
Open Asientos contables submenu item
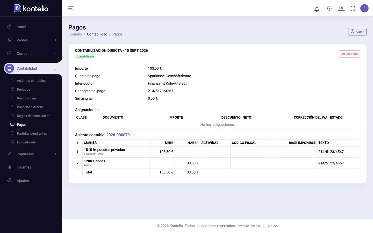point(31,81)
